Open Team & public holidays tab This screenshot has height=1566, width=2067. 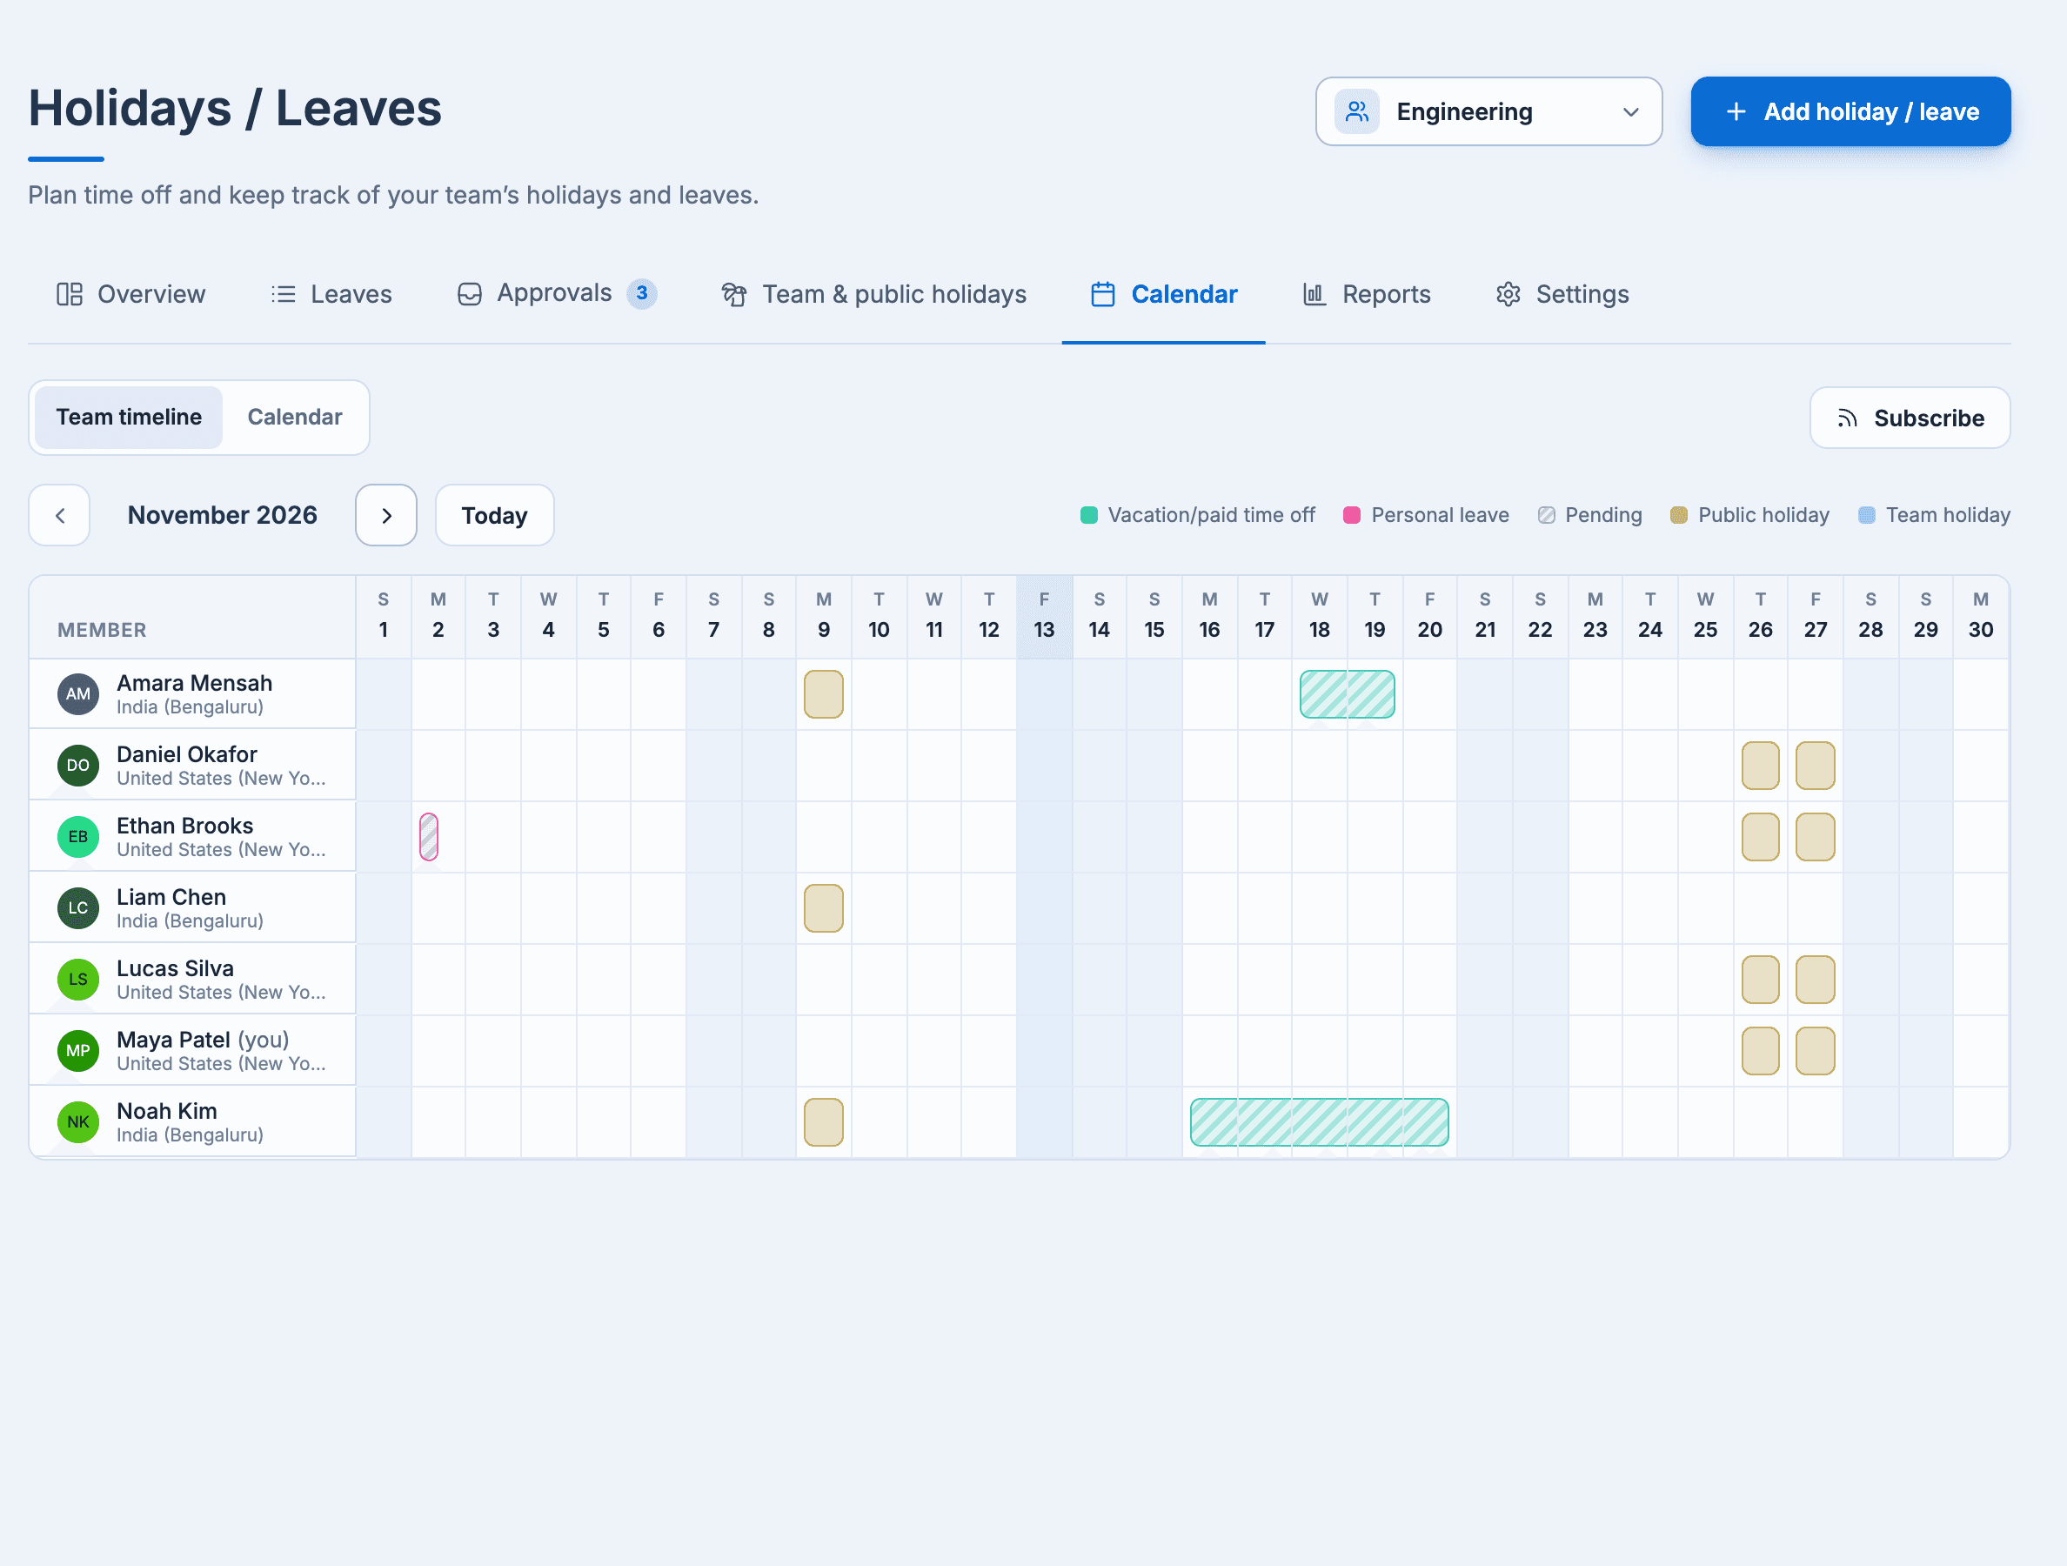click(x=873, y=294)
